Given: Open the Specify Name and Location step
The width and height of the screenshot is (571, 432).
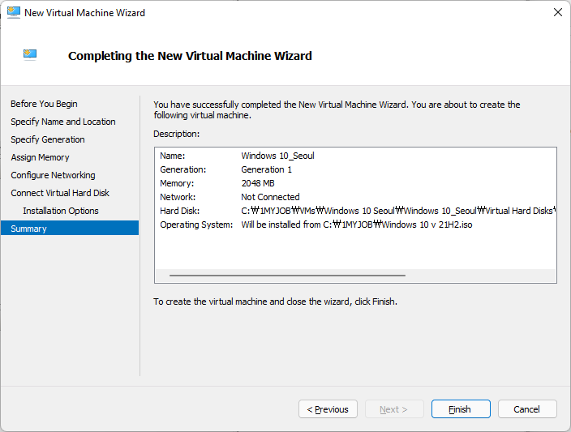Looking at the screenshot, I should pos(63,122).
